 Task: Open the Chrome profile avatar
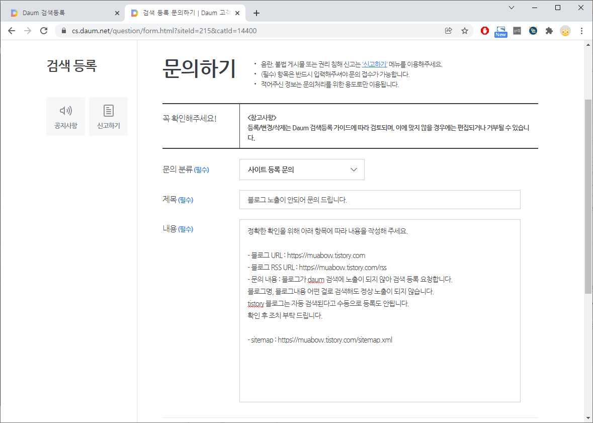click(x=565, y=31)
